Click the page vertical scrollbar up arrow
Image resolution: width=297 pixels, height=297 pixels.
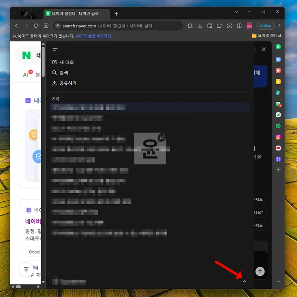pyautogui.click(x=43, y=44)
